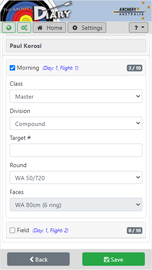Click the Back button
The image size is (152, 270).
(x=38, y=259)
